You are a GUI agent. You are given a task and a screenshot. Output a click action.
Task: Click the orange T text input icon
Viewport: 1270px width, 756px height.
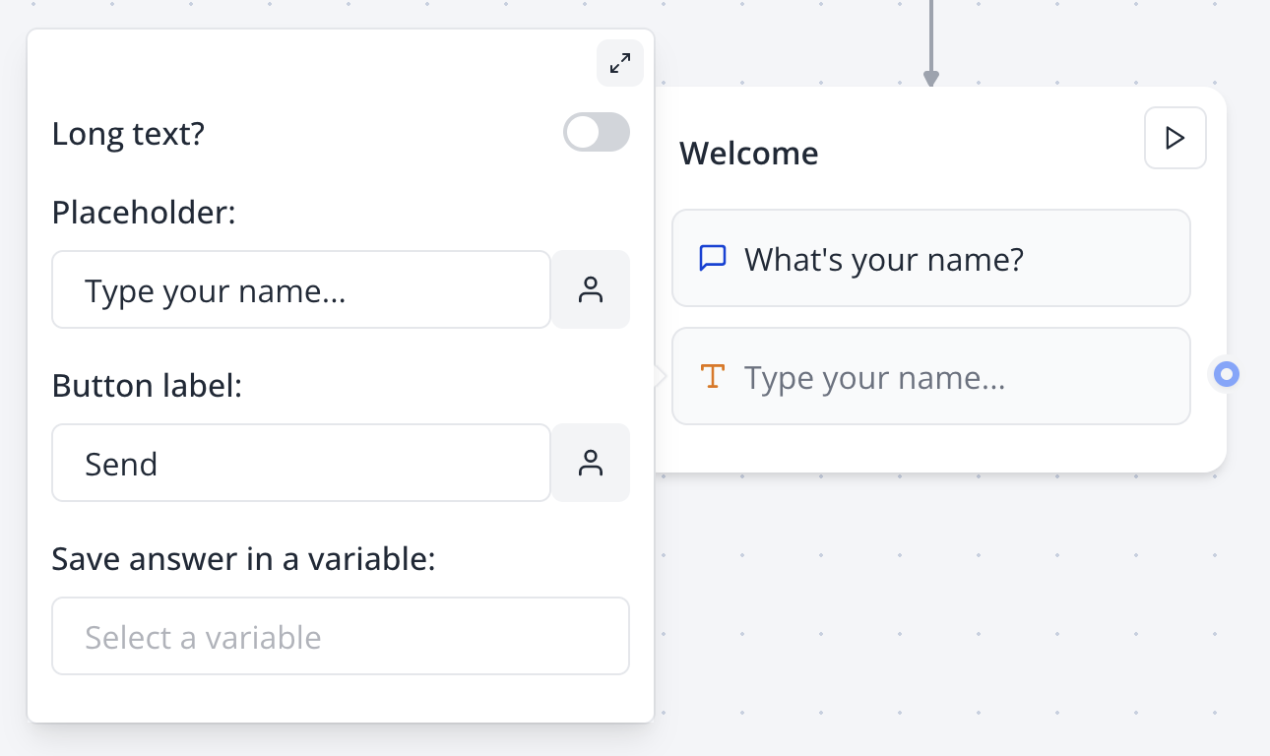pos(713,376)
